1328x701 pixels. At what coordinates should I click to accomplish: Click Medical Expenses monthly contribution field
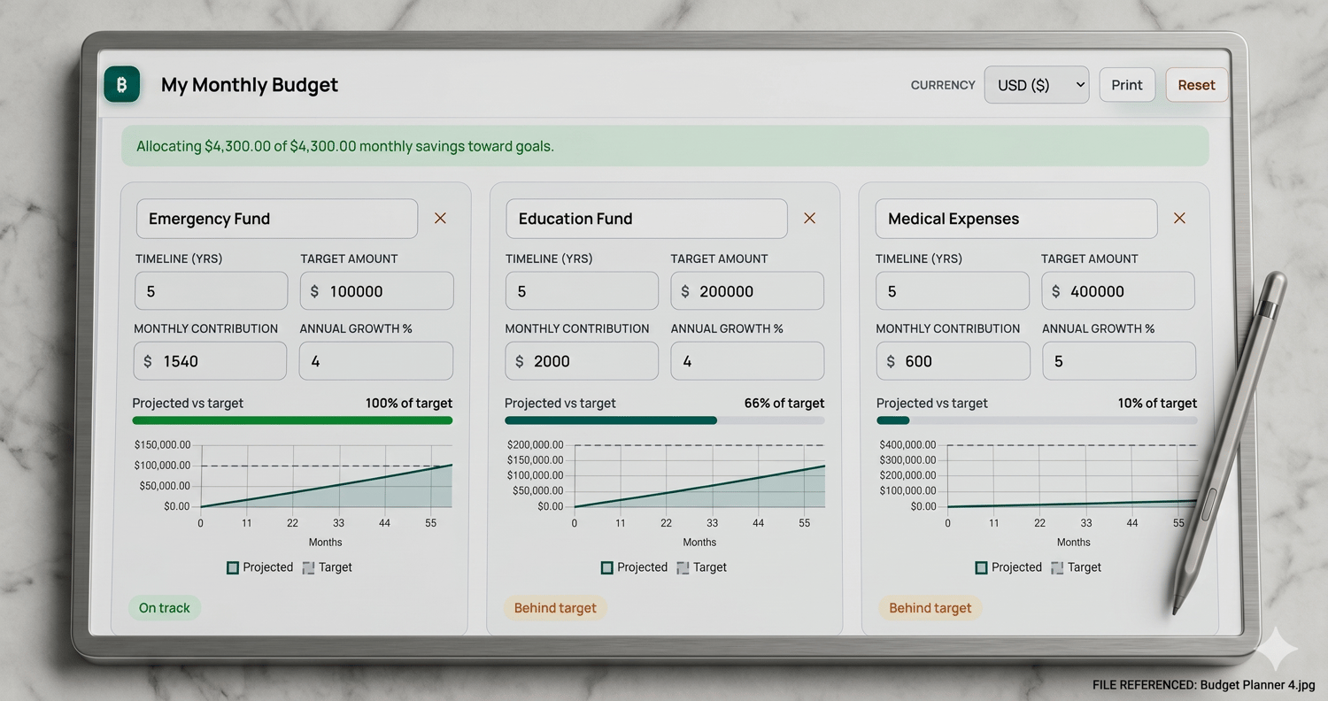pyautogui.click(x=953, y=361)
